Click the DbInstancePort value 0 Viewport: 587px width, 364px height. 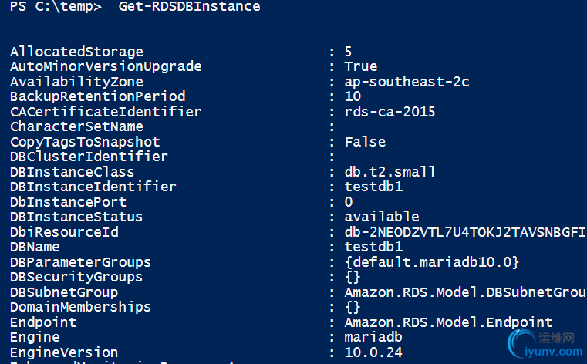point(349,202)
